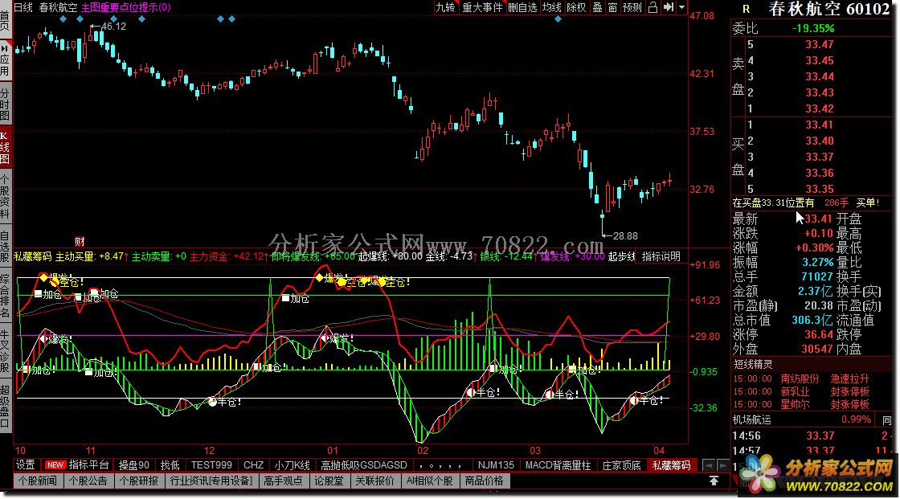The image size is (900, 499).
Task: Select the 小刀K线 indicator tab
Action: pos(292,465)
